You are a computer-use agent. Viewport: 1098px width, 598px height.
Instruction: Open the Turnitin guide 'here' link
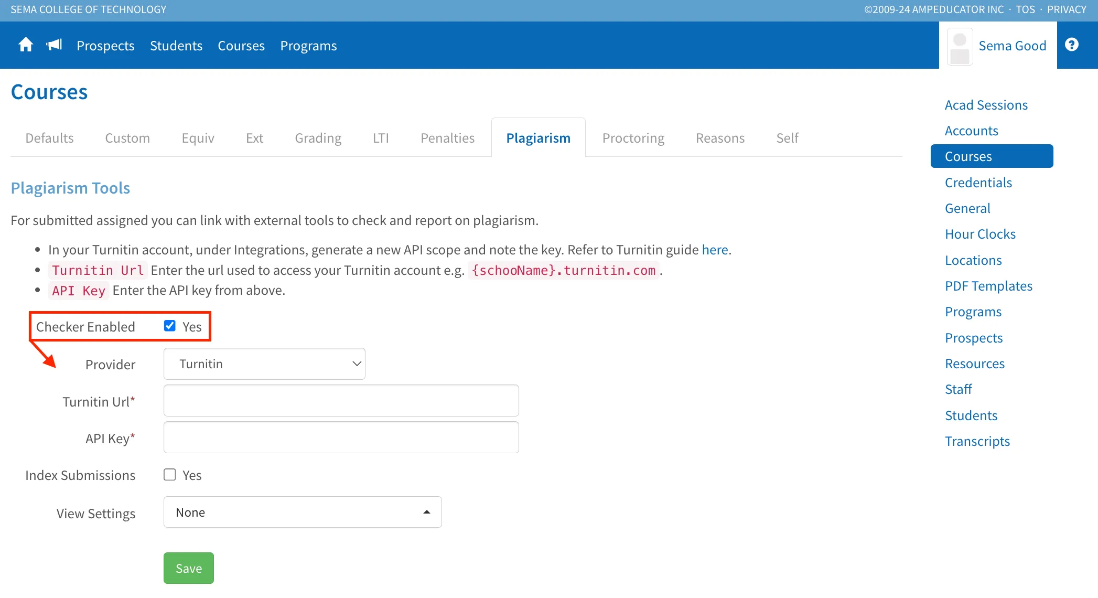click(x=715, y=250)
